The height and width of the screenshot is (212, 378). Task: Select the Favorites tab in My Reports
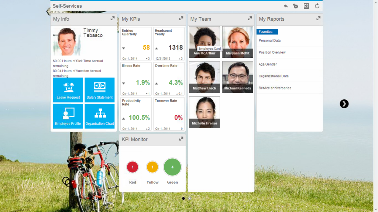pyautogui.click(x=267, y=32)
